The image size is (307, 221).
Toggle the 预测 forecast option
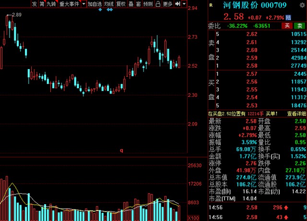(149, 4)
